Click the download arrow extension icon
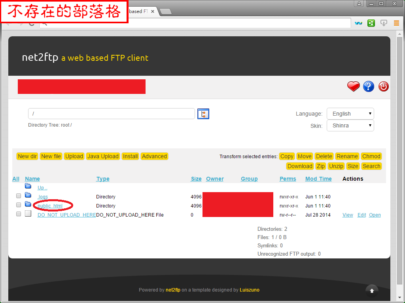This screenshot has width=405, height=303. (384, 23)
